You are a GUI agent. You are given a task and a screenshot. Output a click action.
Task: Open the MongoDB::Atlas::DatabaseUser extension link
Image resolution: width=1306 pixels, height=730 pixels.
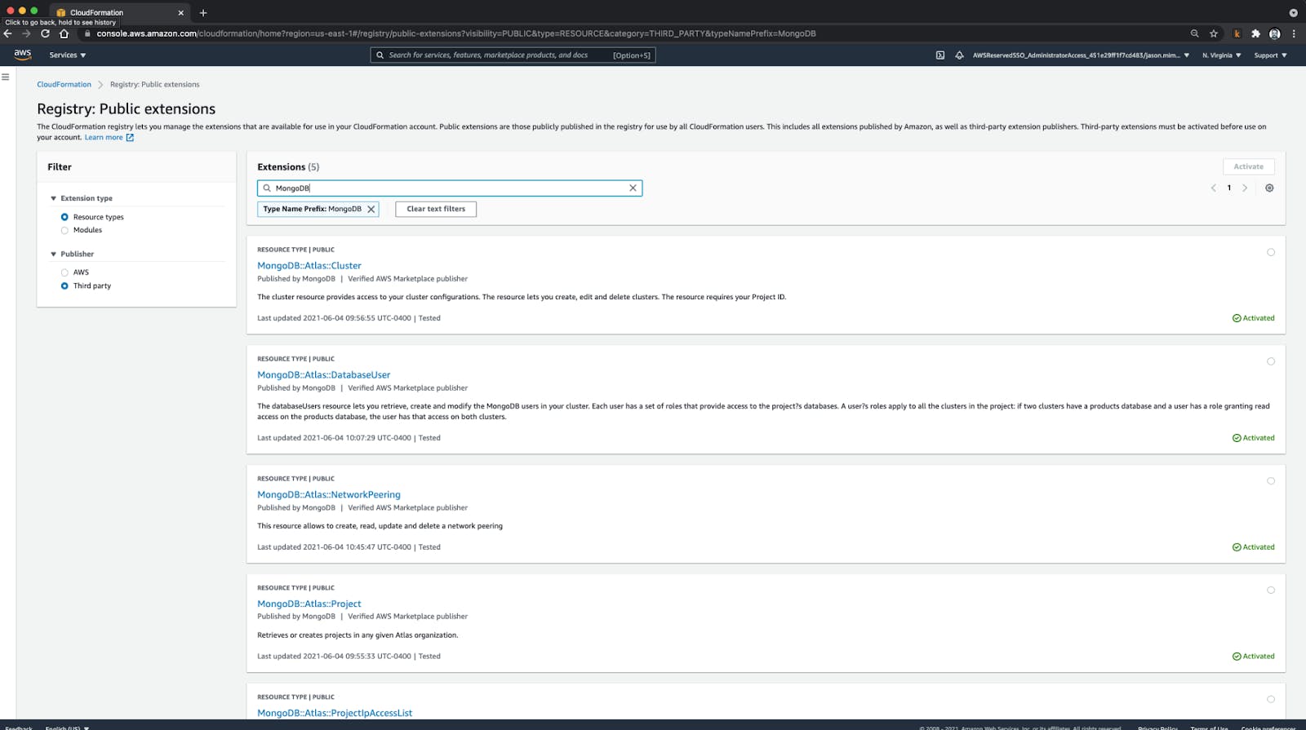click(x=323, y=374)
